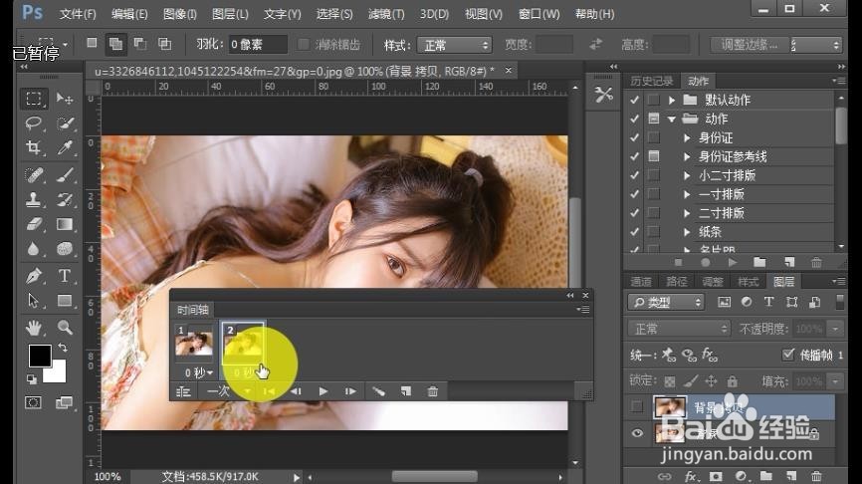The width and height of the screenshot is (862, 484).
Task: Select the Crop tool
Action: click(x=34, y=147)
